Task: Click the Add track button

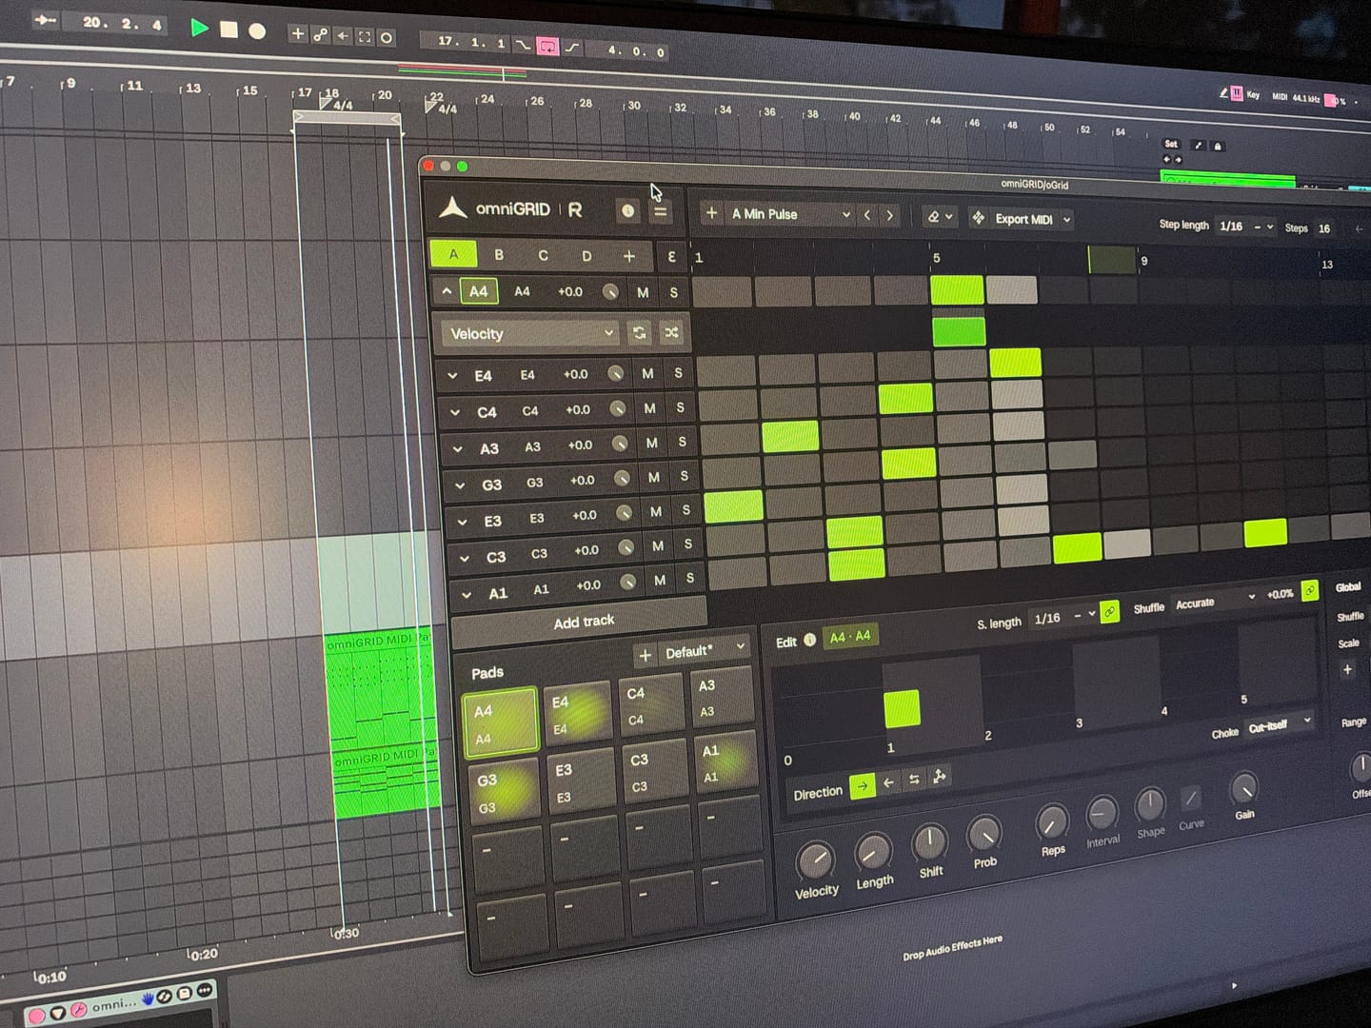Action: [582, 621]
